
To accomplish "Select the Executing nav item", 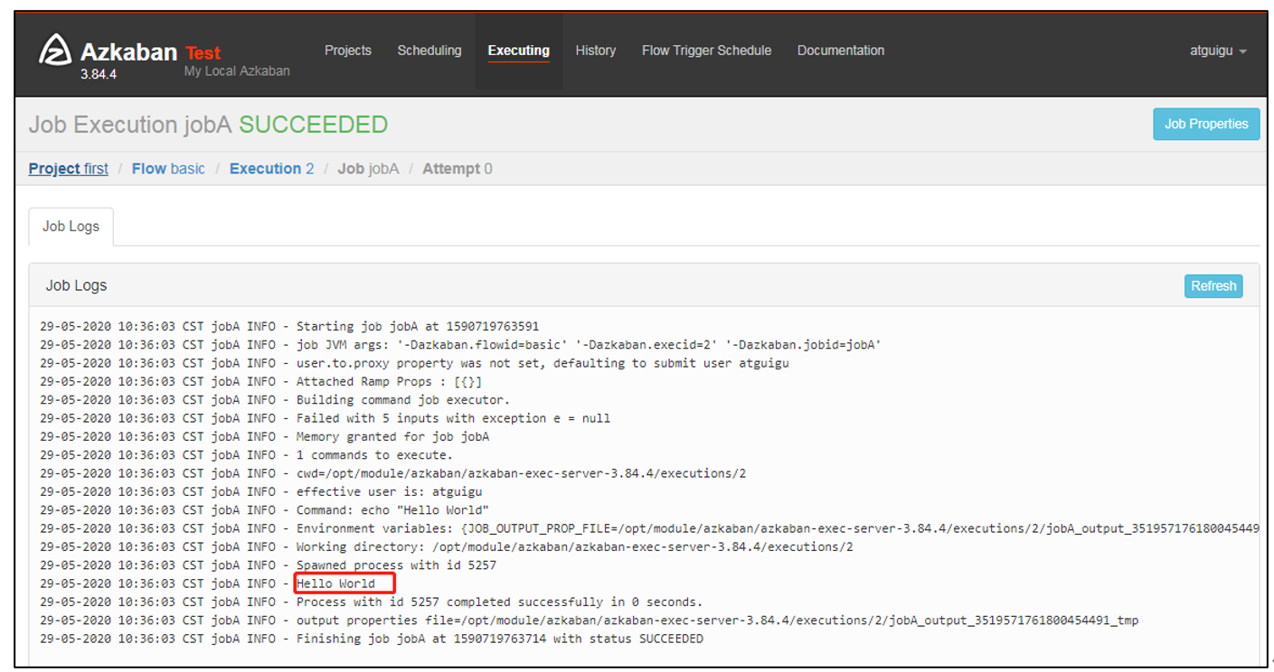I will point(519,51).
